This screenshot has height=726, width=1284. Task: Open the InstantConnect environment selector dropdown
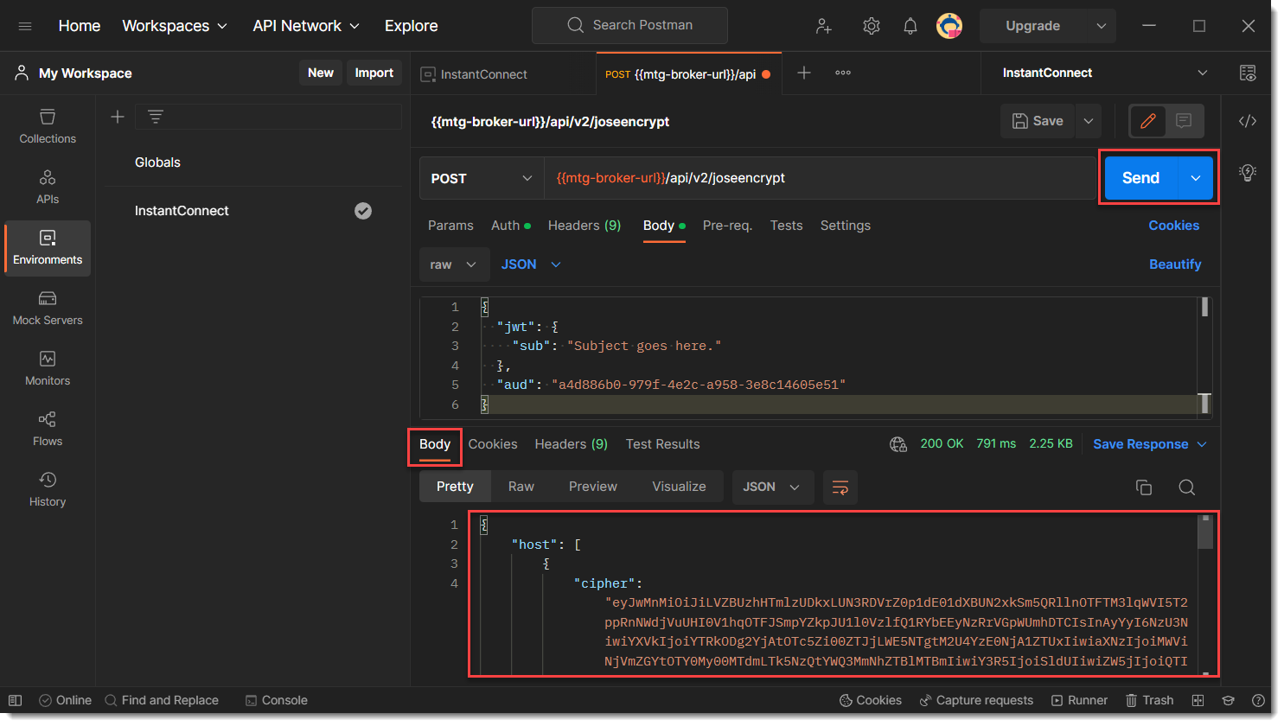click(1105, 73)
